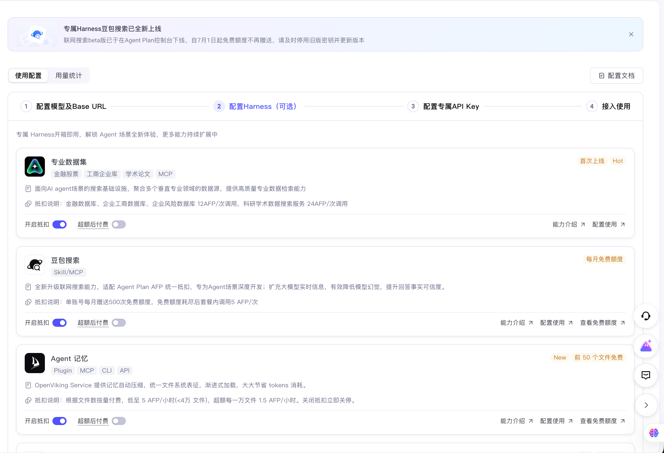Open 查看免费额度 link for 豆包搜索

[x=602, y=323]
